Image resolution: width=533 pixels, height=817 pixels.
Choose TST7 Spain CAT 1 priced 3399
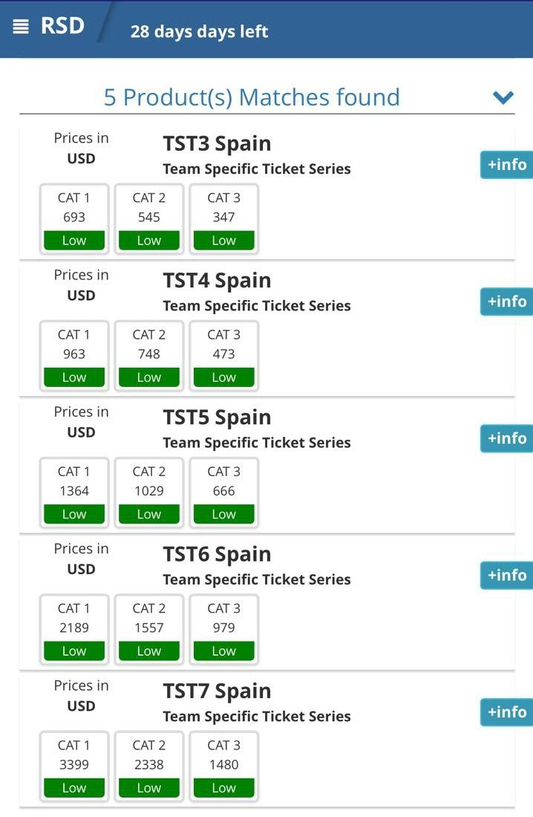click(x=74, y=765)
